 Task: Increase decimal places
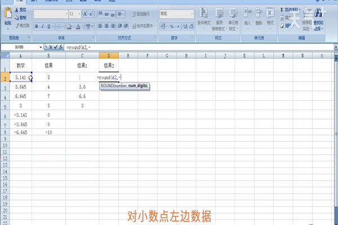(185, 26)
